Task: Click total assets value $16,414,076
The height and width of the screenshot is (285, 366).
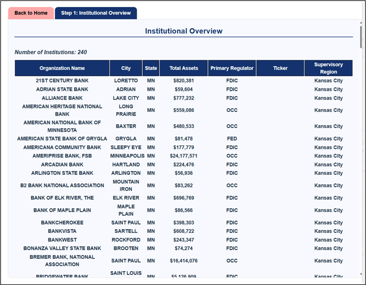Action: [184, 260]
